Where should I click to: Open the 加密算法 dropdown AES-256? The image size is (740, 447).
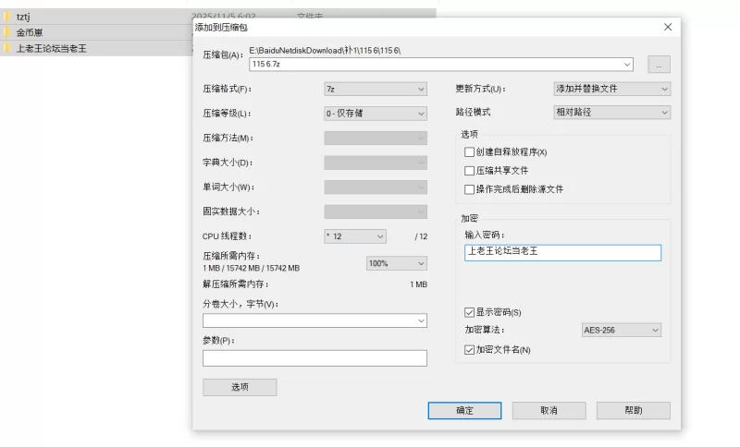[621, 331]
